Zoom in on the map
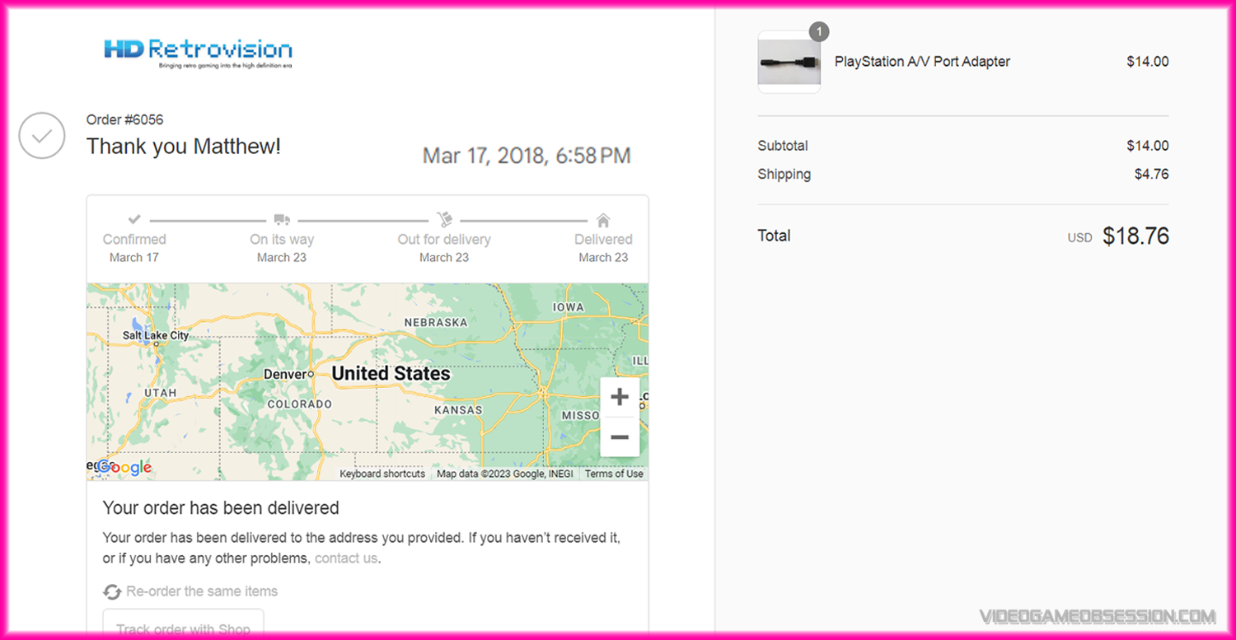The image size is (1236, 640). click(x=620, y=398)
